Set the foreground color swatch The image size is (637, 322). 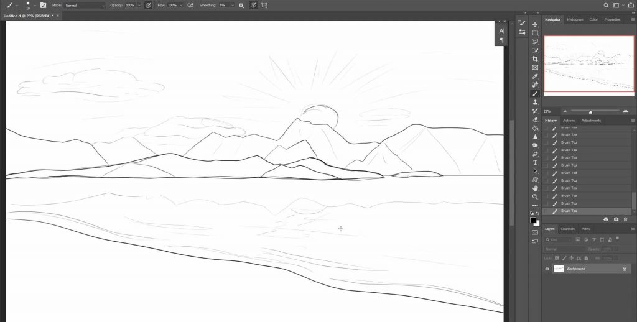[x=533, y=220]
